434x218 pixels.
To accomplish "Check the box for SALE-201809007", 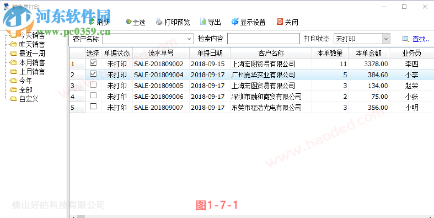I will [94, 107].
